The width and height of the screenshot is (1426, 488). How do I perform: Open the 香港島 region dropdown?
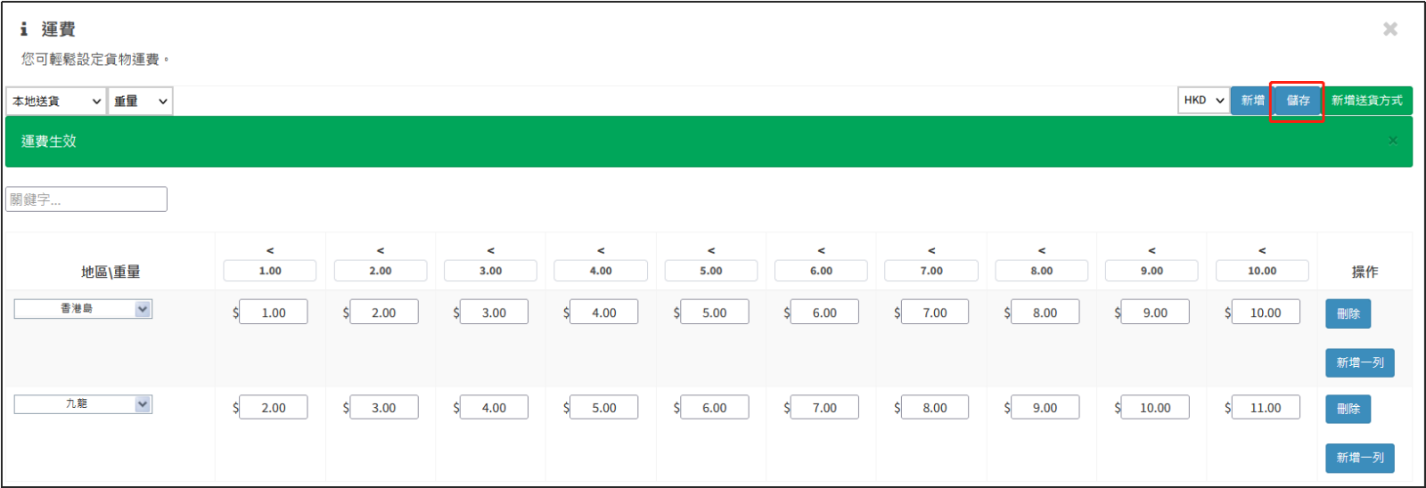(x=83, y=309)
